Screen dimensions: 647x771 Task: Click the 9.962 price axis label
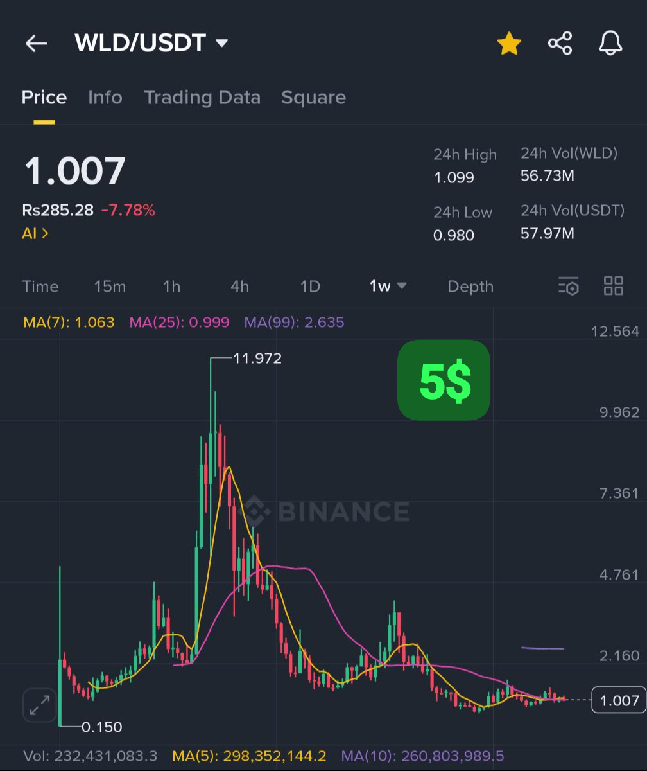tap(619, 412)
